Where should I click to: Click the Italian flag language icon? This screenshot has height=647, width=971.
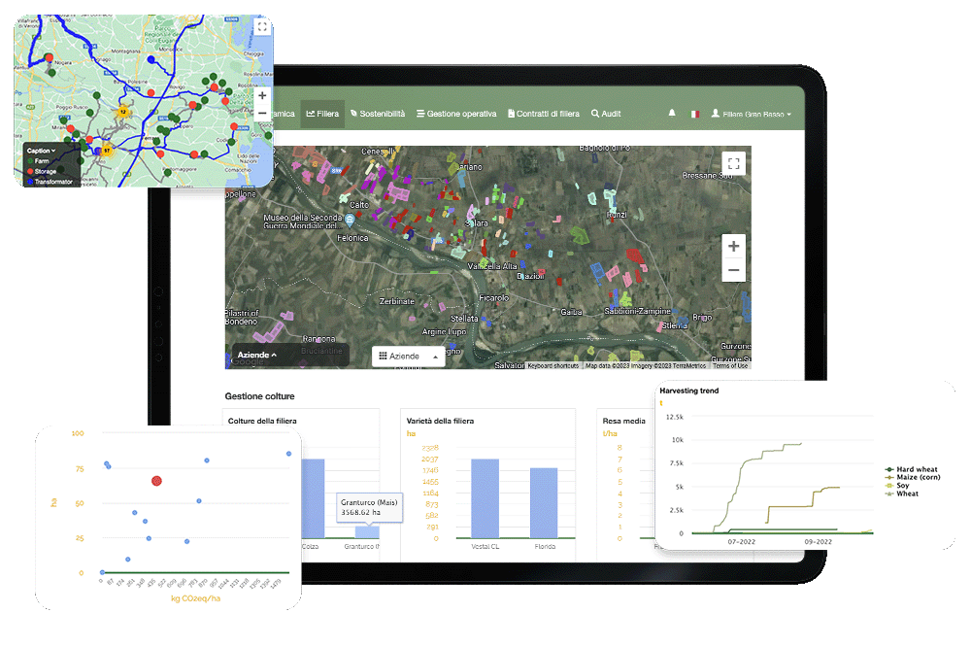coord(694,113)
